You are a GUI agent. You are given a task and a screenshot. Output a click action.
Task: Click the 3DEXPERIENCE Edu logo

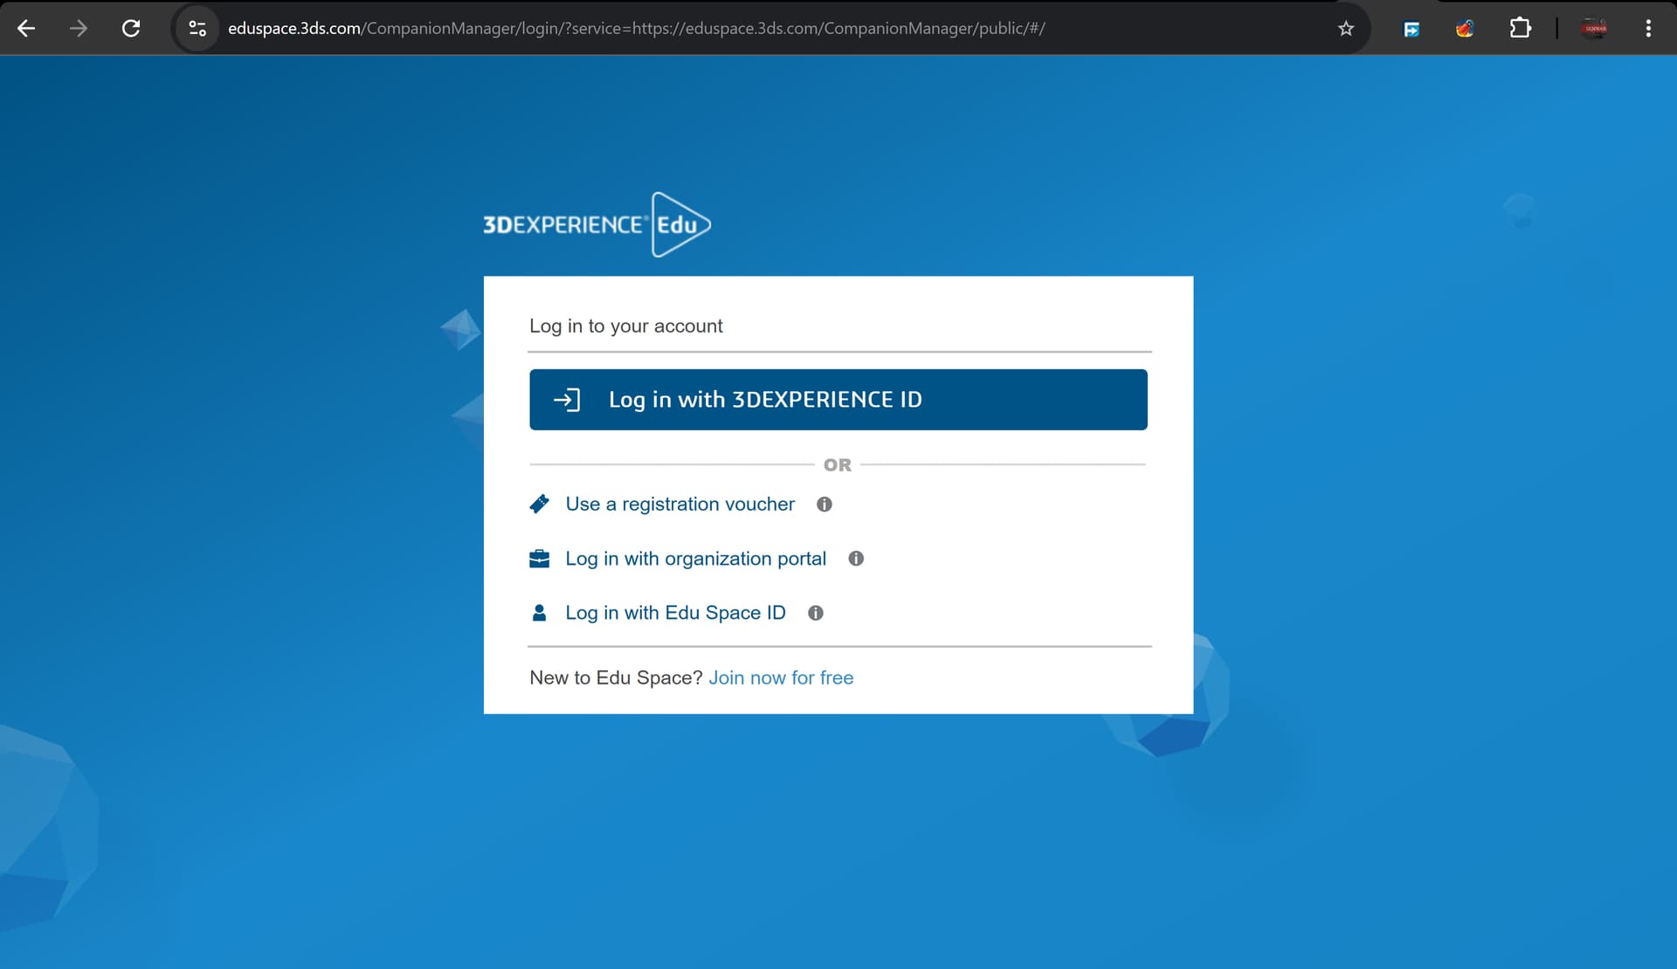click(x=597, y=225)
